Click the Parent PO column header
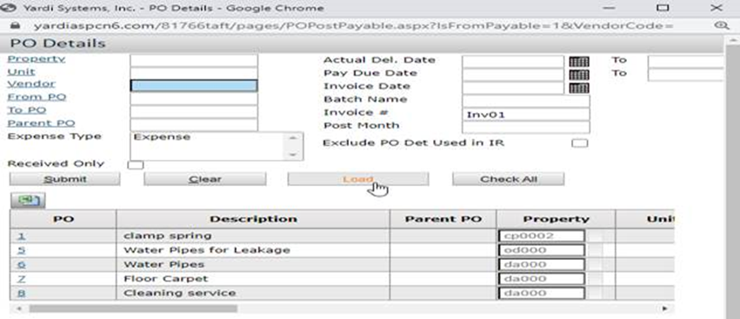Image resolution: width=740 pixels, height=319 pixels. tap(443, 219)
